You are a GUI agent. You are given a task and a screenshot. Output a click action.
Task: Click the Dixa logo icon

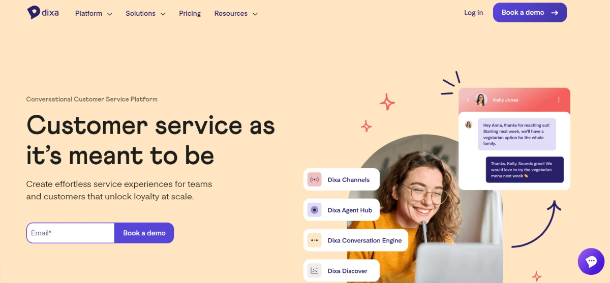point(34,13)
